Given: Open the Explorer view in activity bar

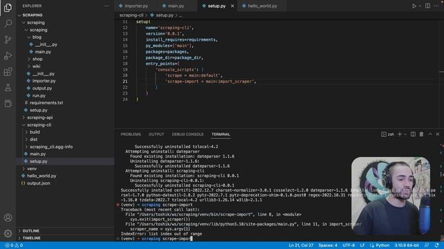Looking at the screenshot, I should tap(8, 8).
